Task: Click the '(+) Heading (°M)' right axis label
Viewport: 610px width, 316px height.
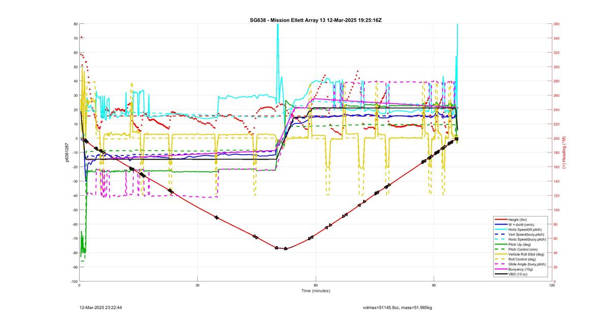Action: coord(564,152)
